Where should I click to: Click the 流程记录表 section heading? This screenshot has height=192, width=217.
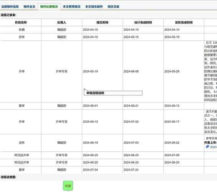(8, 15)
